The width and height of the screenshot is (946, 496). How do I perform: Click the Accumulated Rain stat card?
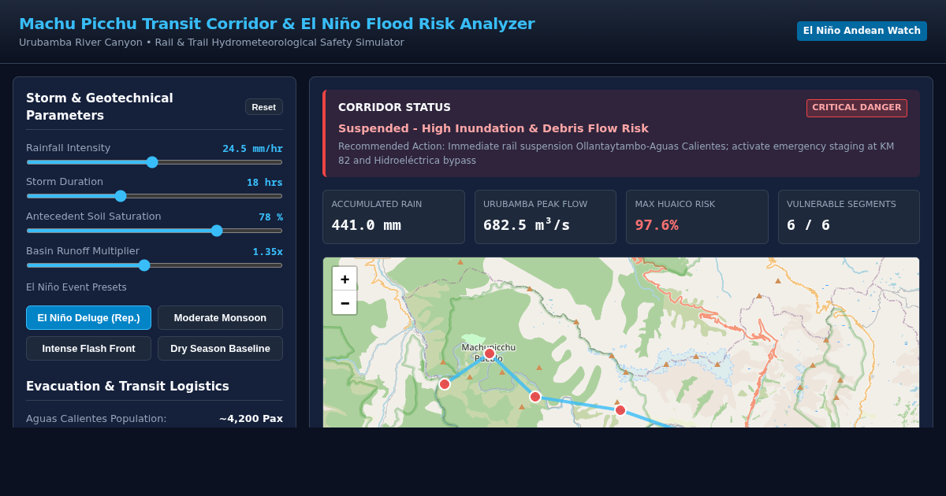coord(393,217)
